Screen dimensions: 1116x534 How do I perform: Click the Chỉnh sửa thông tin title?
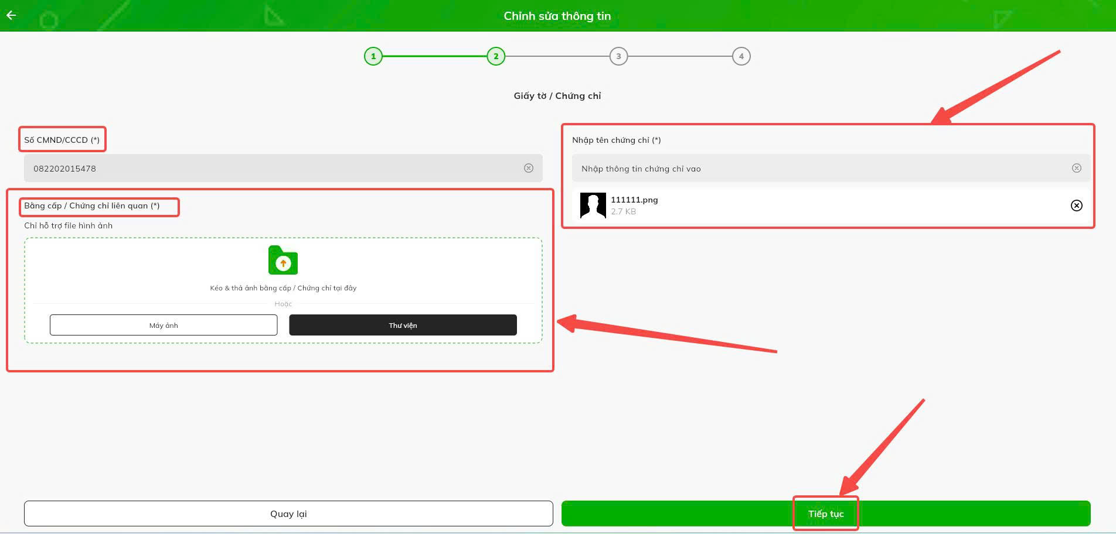(557, 16)
